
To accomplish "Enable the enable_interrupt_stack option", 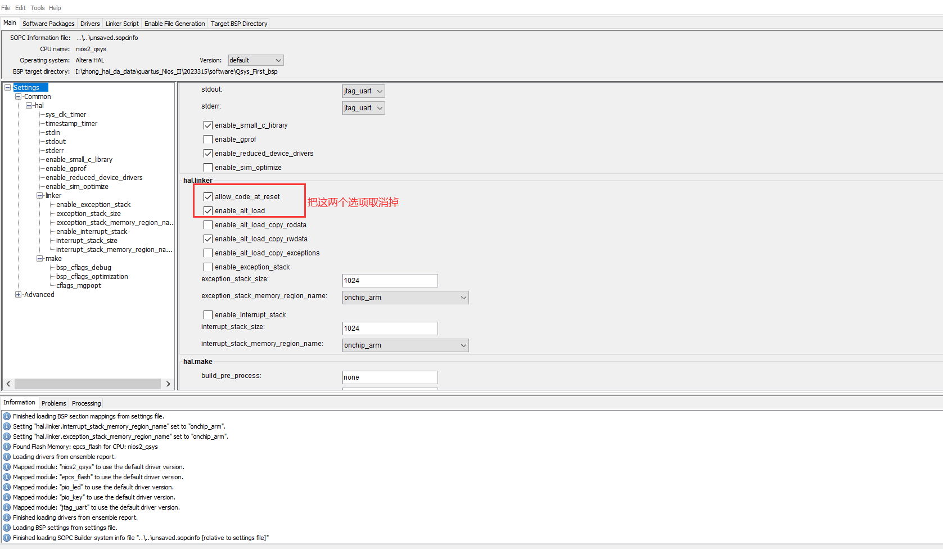I will 207,314.
